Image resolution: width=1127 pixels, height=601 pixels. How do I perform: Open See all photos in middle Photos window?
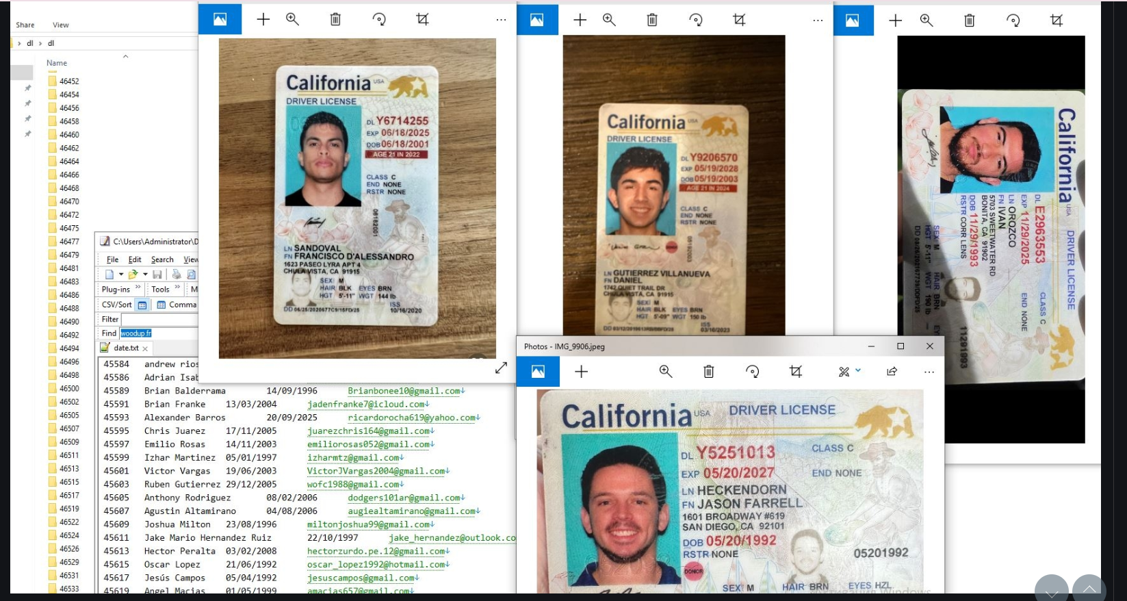[x=537, y=20]
